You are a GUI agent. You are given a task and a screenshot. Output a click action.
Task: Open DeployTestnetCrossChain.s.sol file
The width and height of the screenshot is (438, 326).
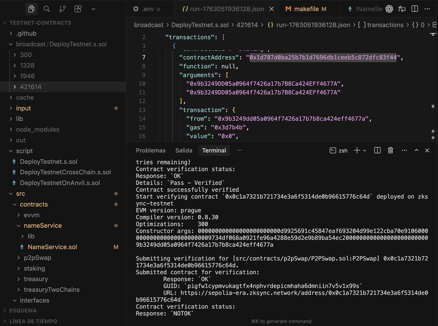(63, 172)
